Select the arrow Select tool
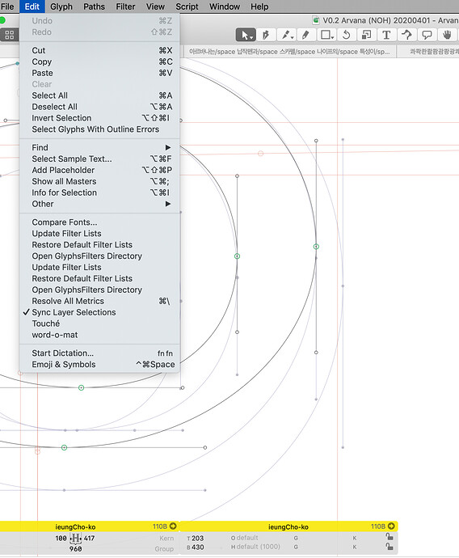 [246, 35]
